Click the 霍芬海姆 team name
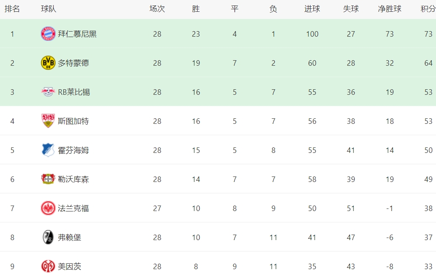This screenshot has width=436, height=278. point(73,150)
